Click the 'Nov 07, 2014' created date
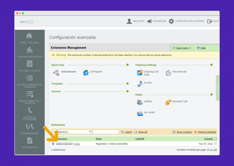 (206, 144)
